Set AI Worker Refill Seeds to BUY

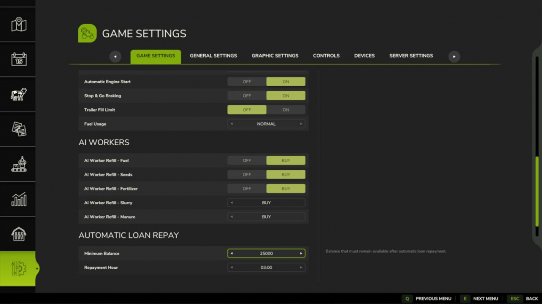(x=286, y=175)
